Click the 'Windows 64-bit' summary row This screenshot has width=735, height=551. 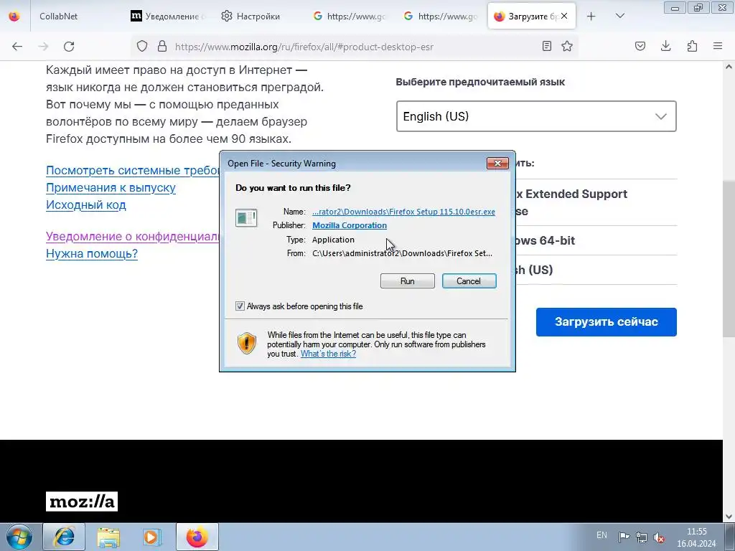point(596,240)
